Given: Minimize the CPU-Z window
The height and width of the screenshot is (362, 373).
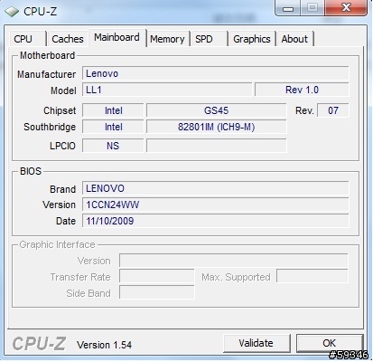Looking at the screenshot, I should 288,8.
